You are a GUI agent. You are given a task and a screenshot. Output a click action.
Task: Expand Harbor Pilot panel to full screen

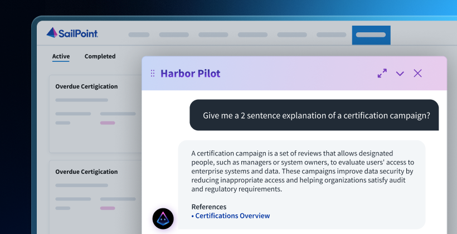pos(382,73)
